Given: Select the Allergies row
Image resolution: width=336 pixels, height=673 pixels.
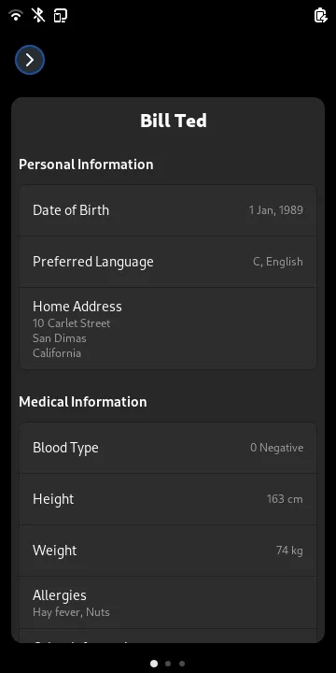Looking at the screenshot, I should tap(168, 603).
